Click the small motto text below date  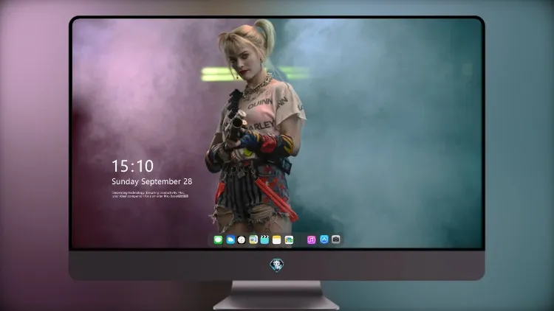click(x=150, y=195)
